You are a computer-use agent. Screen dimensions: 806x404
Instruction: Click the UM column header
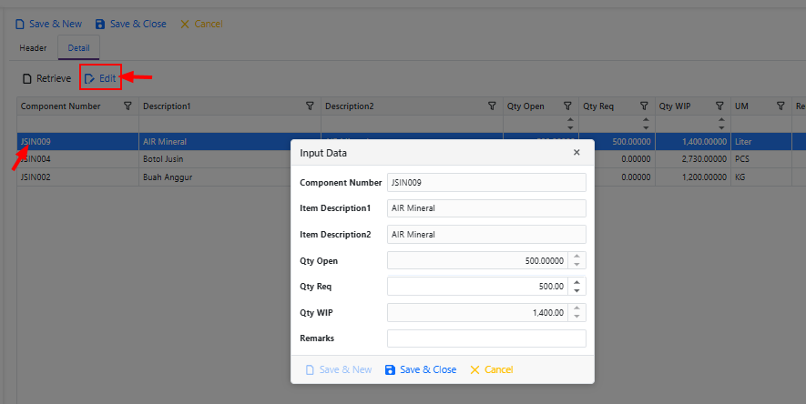[x=741, y=106]
